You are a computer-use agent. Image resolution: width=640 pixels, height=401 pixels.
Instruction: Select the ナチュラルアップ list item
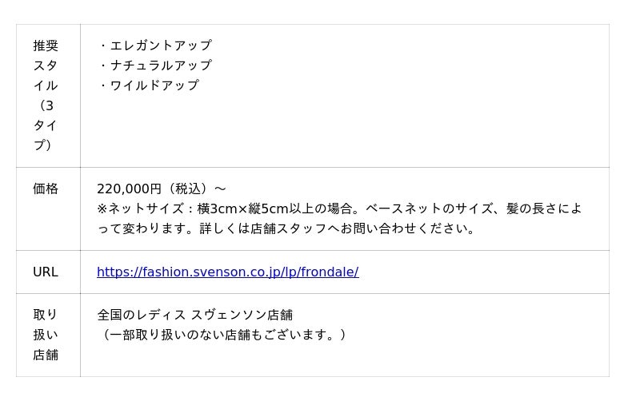(x=160, y=66)
